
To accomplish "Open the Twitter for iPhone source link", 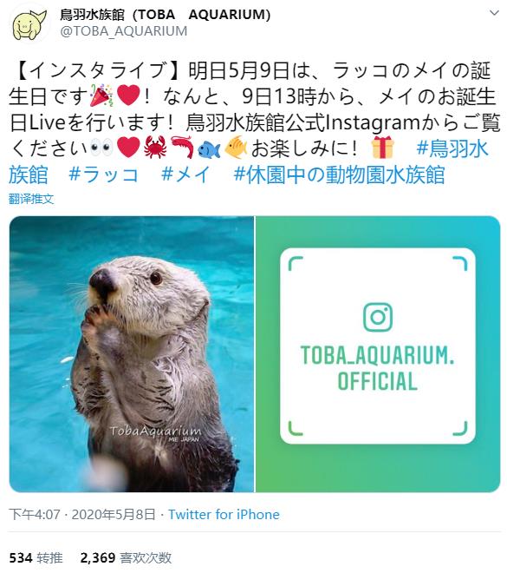I will click(x=224, y=514).
